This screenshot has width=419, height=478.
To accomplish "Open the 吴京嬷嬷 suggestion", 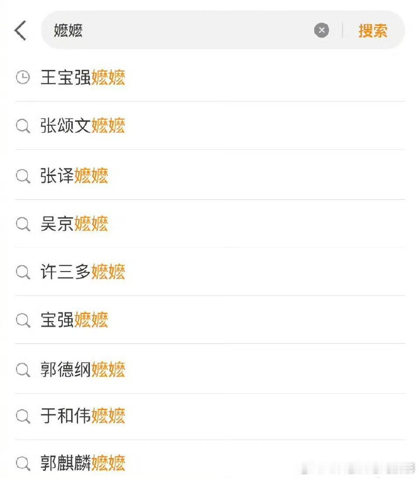I will [x=209, y=224].
